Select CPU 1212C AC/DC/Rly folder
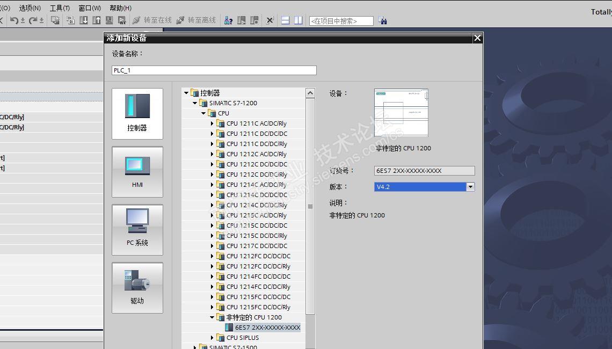612x349 pixels. (257, 154)
